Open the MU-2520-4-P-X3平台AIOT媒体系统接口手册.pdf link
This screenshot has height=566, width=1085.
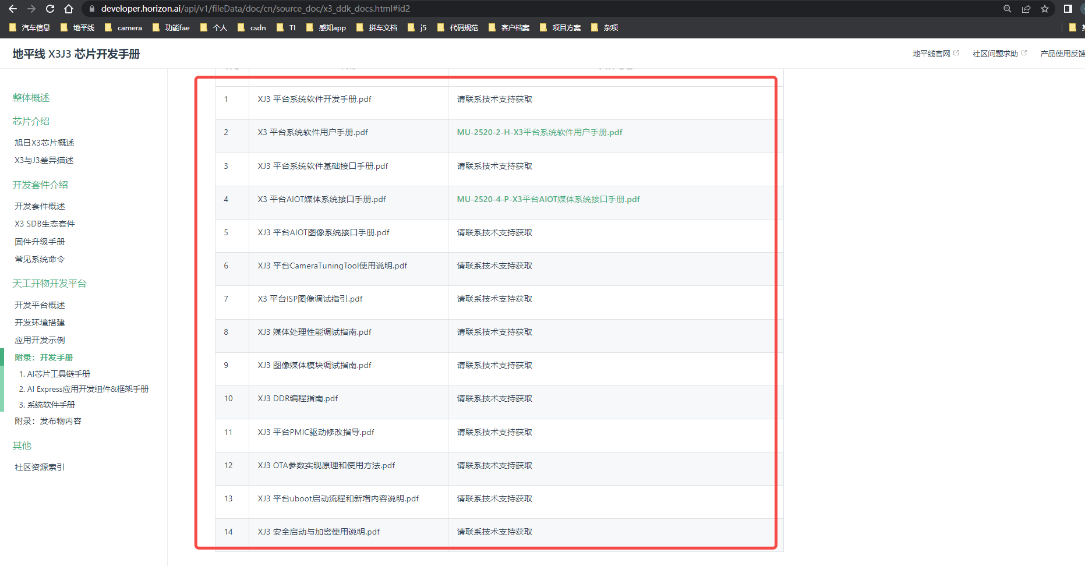point(548,199)
